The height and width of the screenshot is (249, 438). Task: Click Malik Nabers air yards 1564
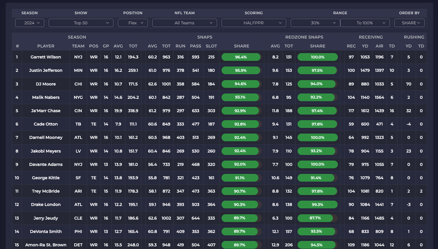pyautogui.click(x=379, y=97)
